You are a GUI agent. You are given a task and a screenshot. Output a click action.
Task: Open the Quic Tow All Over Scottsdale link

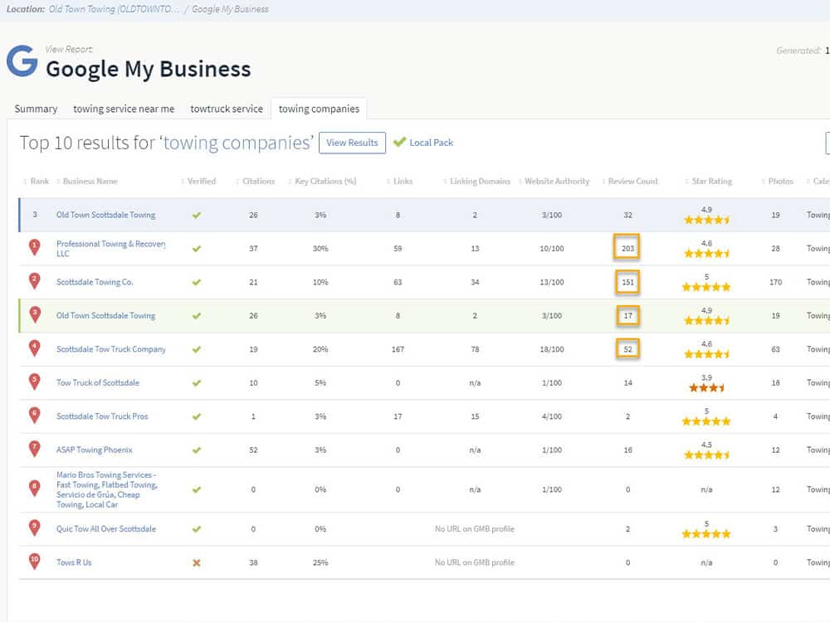pyautogui.click(x=106, y=529)
